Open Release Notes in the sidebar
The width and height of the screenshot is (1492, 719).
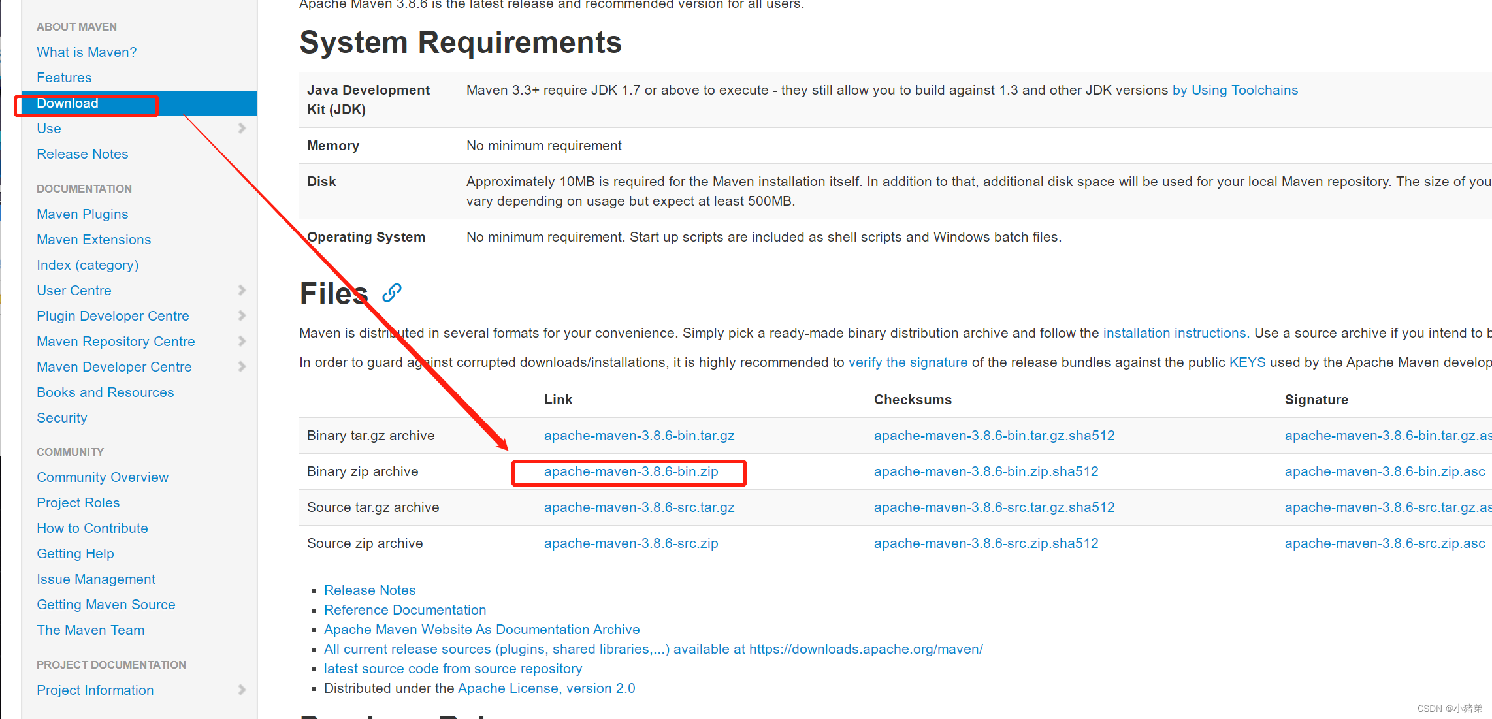pos(82,154)
